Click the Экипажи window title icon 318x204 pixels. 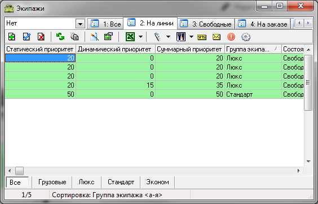pos(9,8)
